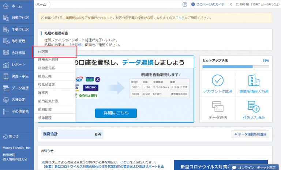Click the 詳細はこちら button
The width and height of the screenshot is (281, 170).
tap(116, 113)
